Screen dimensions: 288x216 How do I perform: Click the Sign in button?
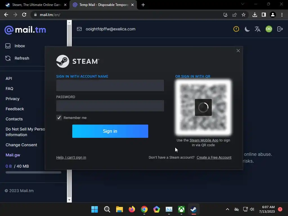click(x=110, y=131)
